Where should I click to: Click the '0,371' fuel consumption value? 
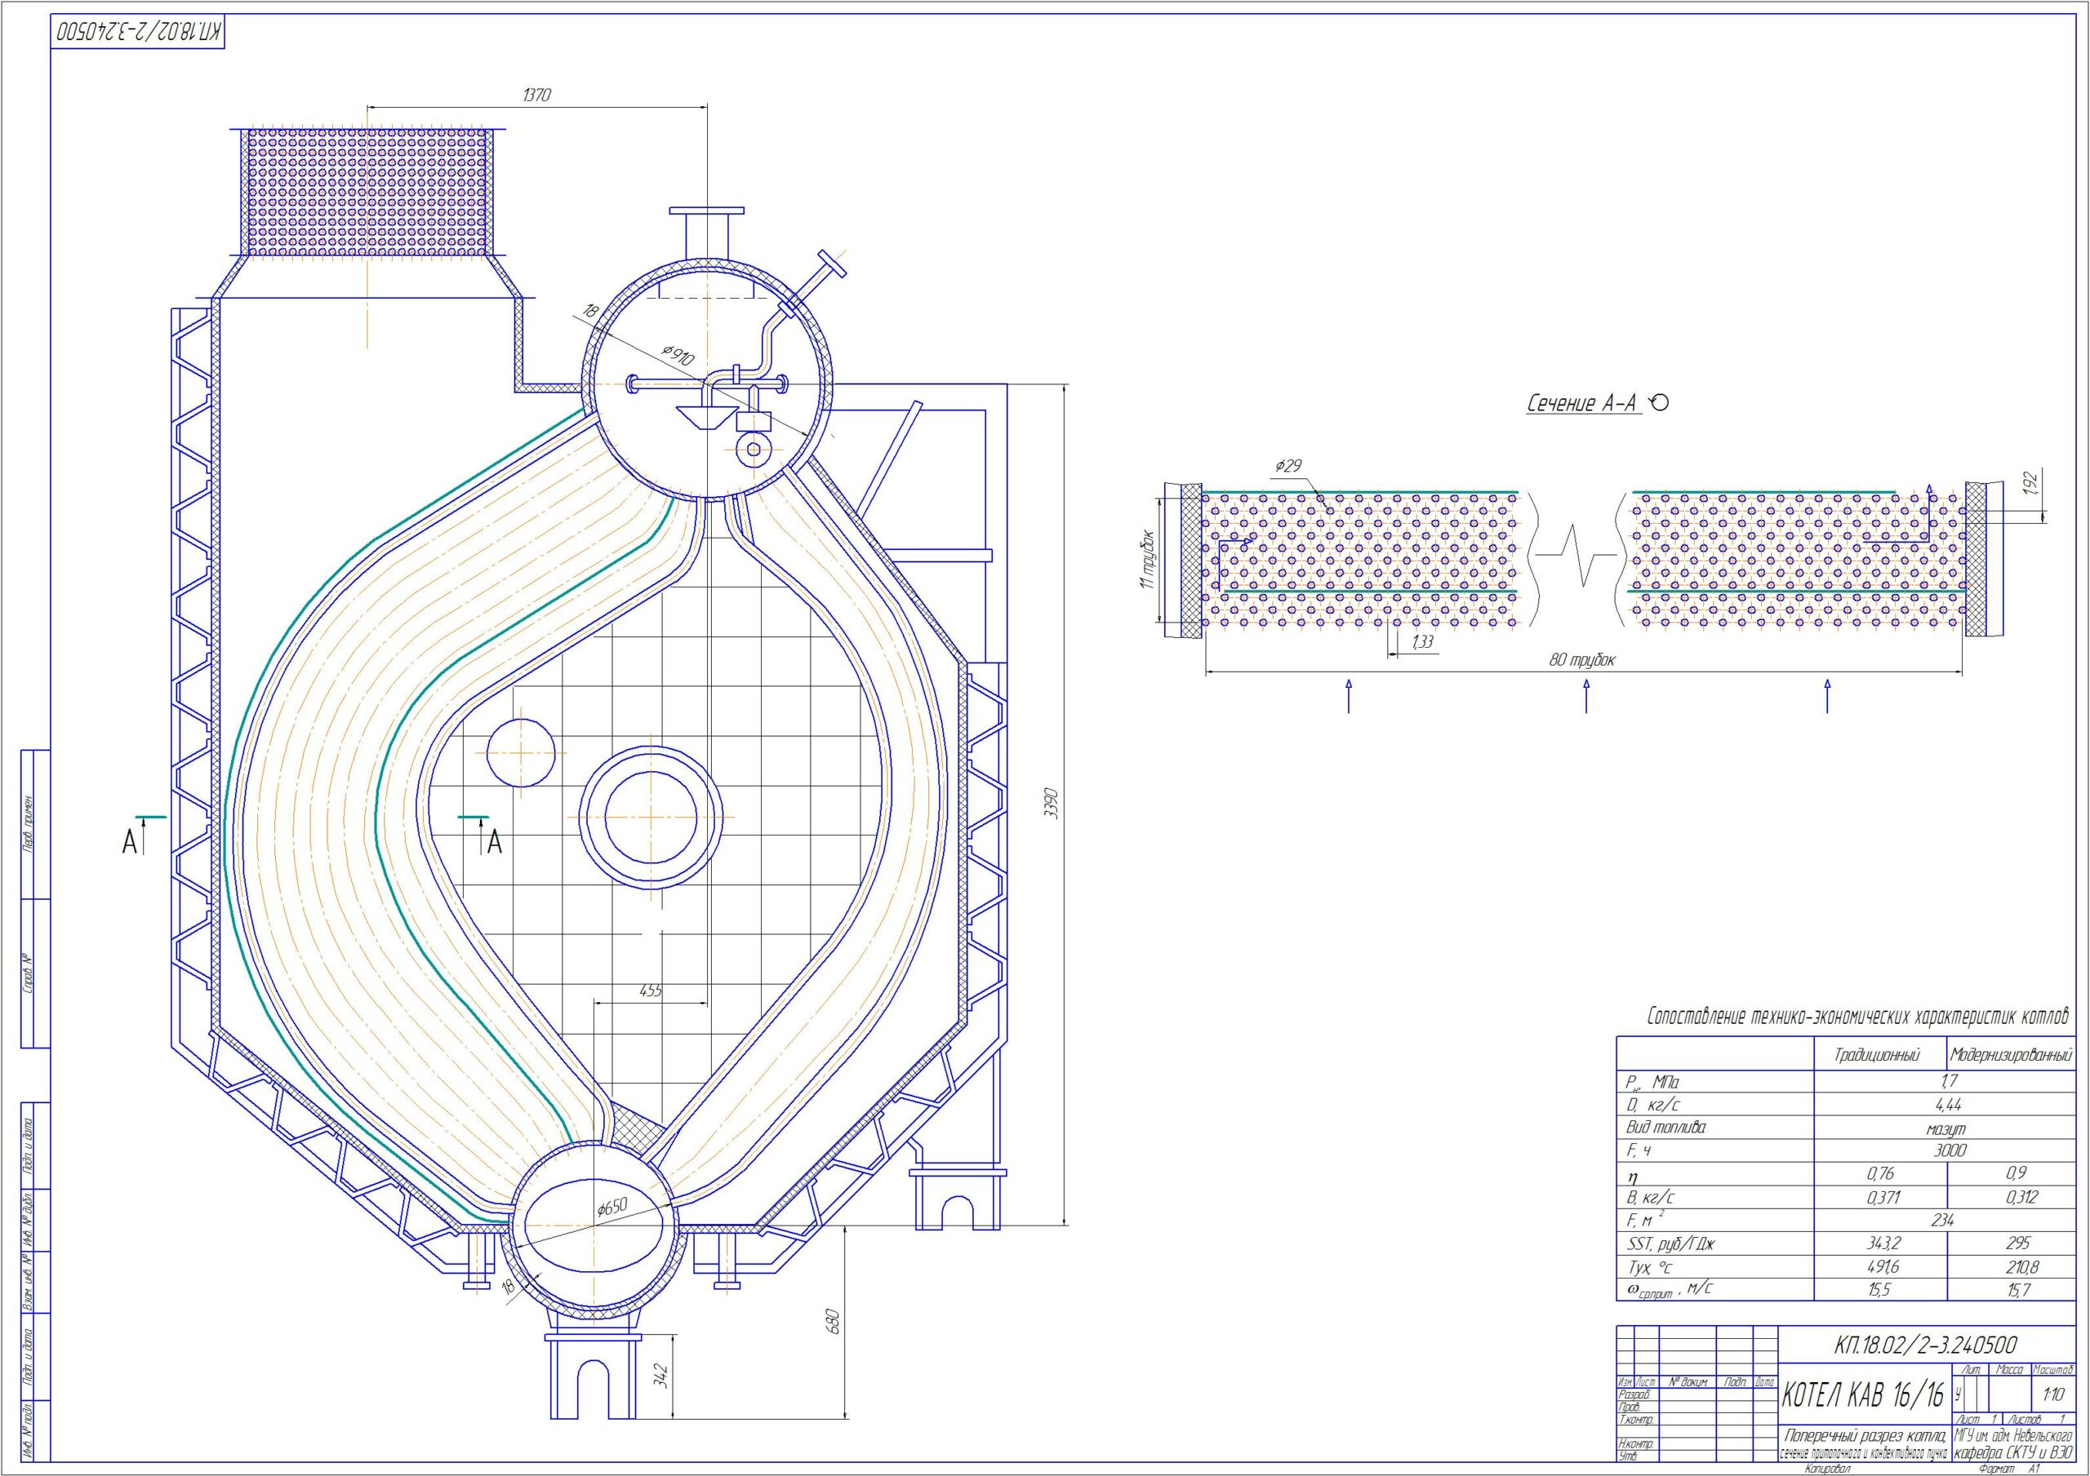coord(1883,1198)
